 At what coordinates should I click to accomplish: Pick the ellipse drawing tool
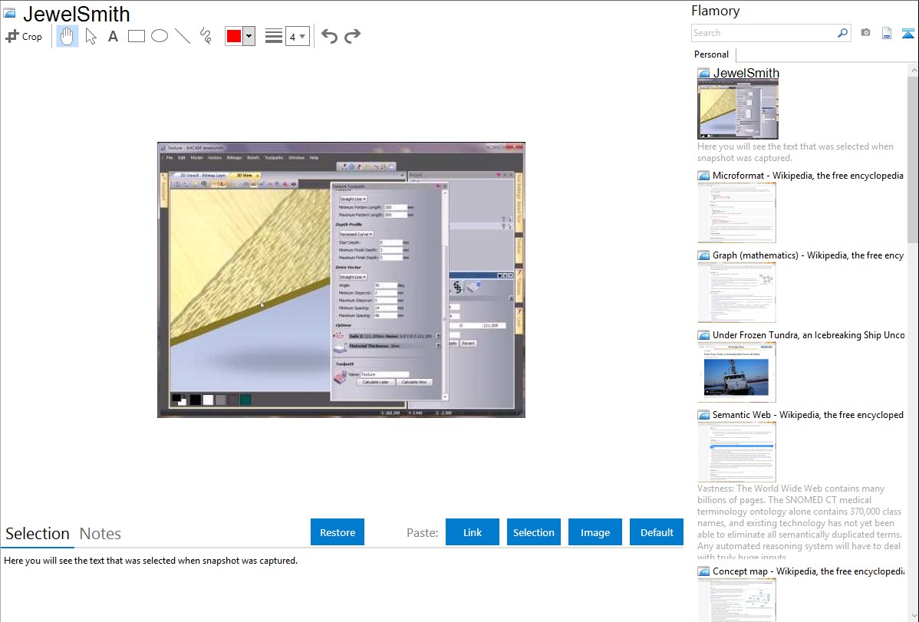[160, 36]
